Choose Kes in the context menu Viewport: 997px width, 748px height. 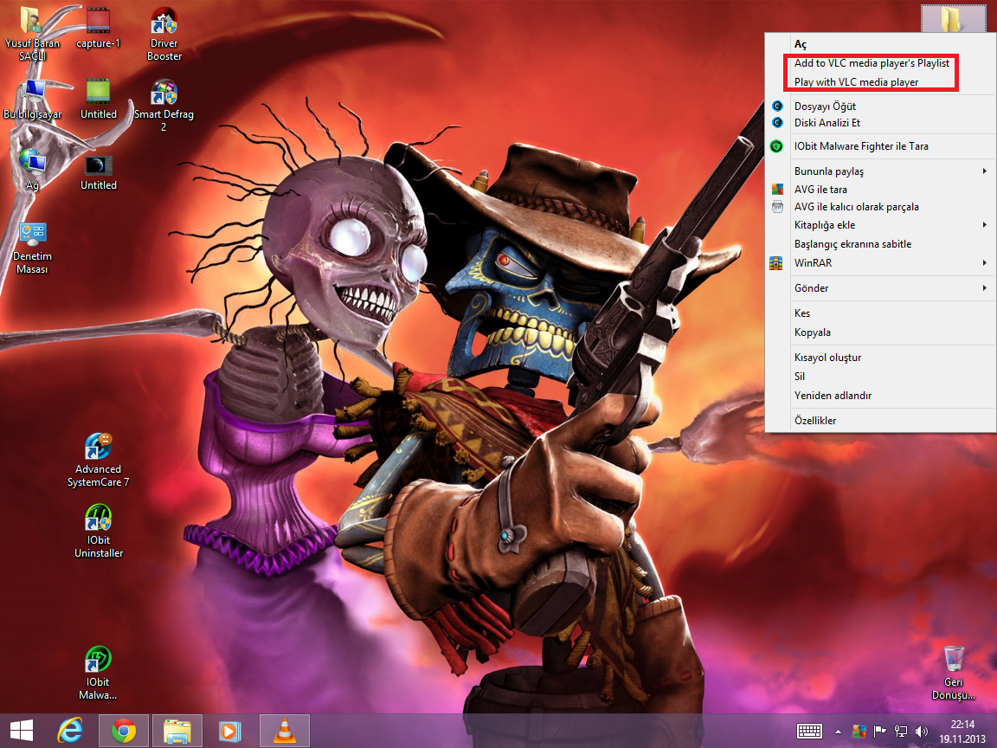click(880, 313)
